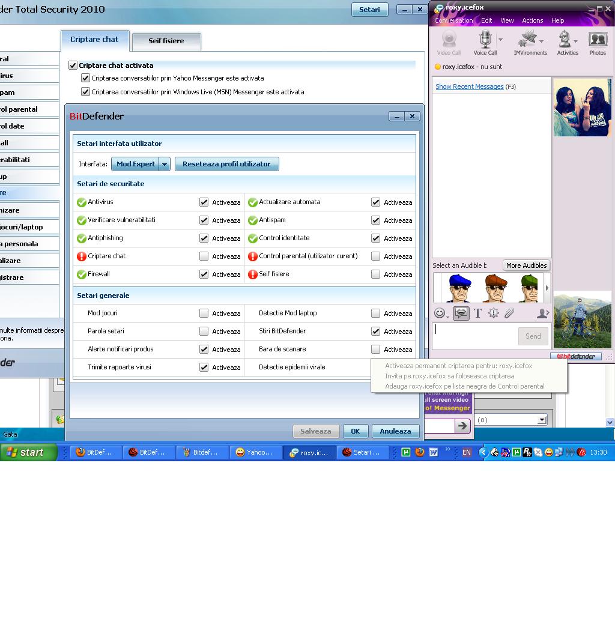Uncheck Antivirus Activeaza checkbox
615x639 pixels.
(204, 202)
